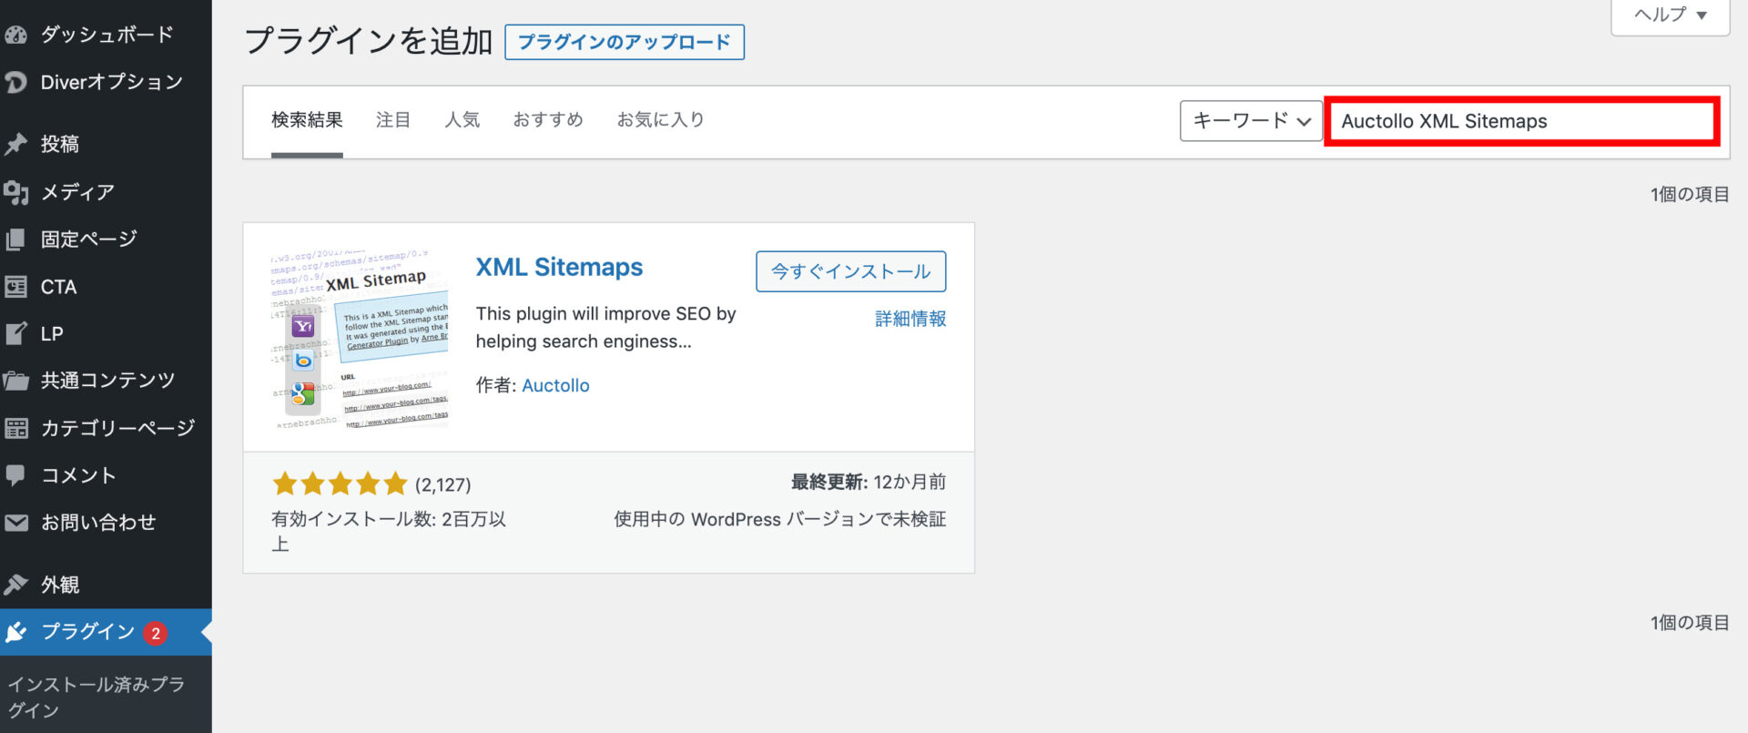Image resolution: width=1748 pixels, height=733 pixels.
Task: Open the Auctollo author link
Action: tap(555, 385)
